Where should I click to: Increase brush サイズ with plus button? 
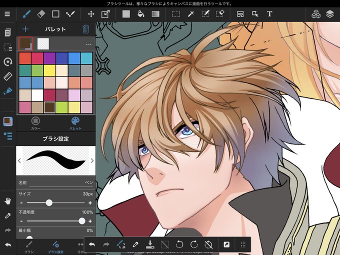click(x=90, y=203)
